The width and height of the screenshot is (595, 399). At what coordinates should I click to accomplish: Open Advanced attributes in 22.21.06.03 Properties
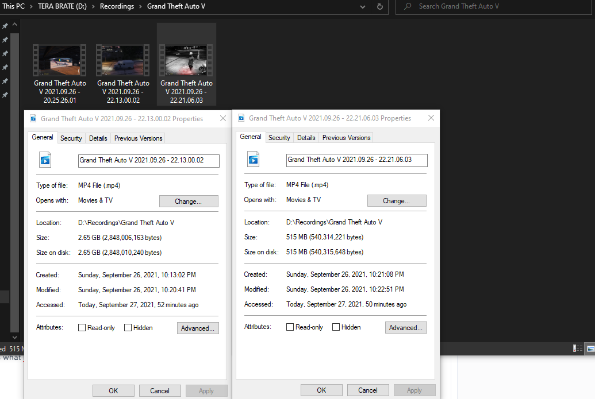click(406, 328)
